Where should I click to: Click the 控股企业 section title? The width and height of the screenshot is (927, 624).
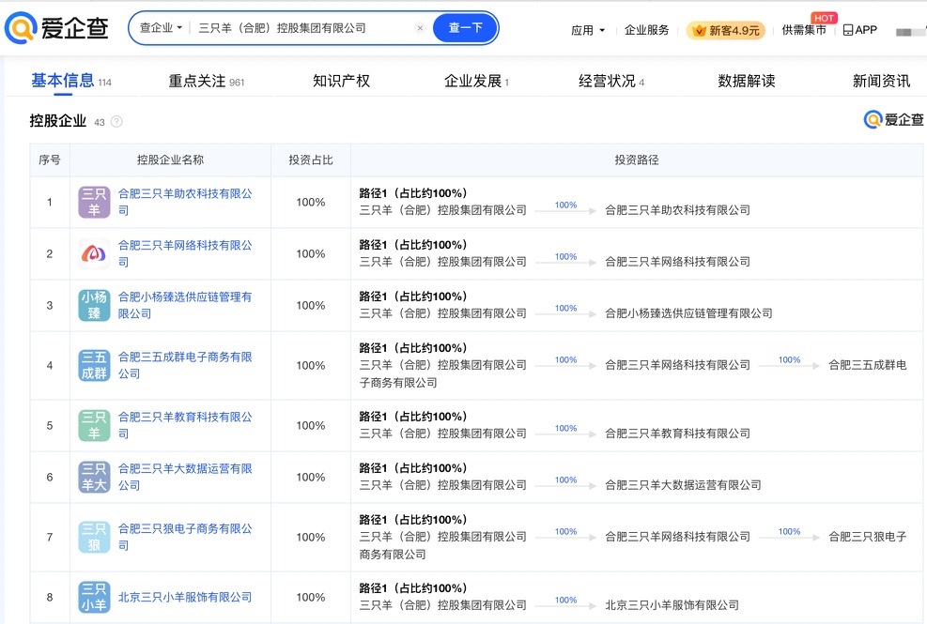[x=58, y=121]
